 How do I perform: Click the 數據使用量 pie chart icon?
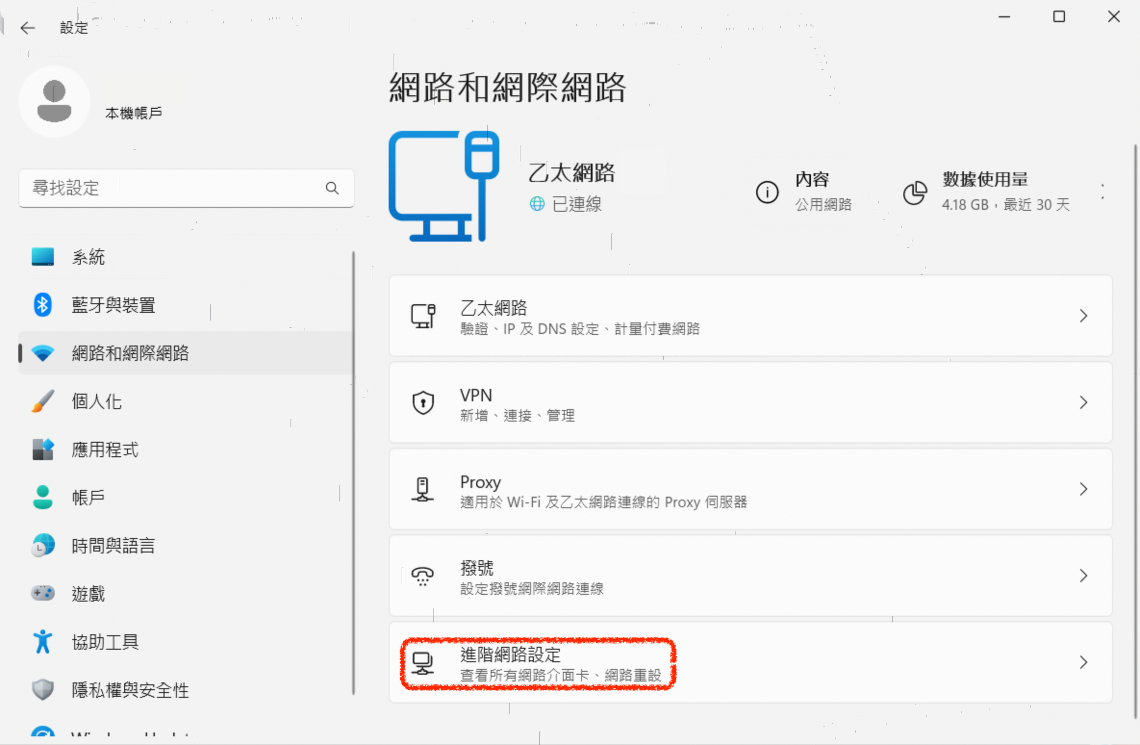[914, 193]
